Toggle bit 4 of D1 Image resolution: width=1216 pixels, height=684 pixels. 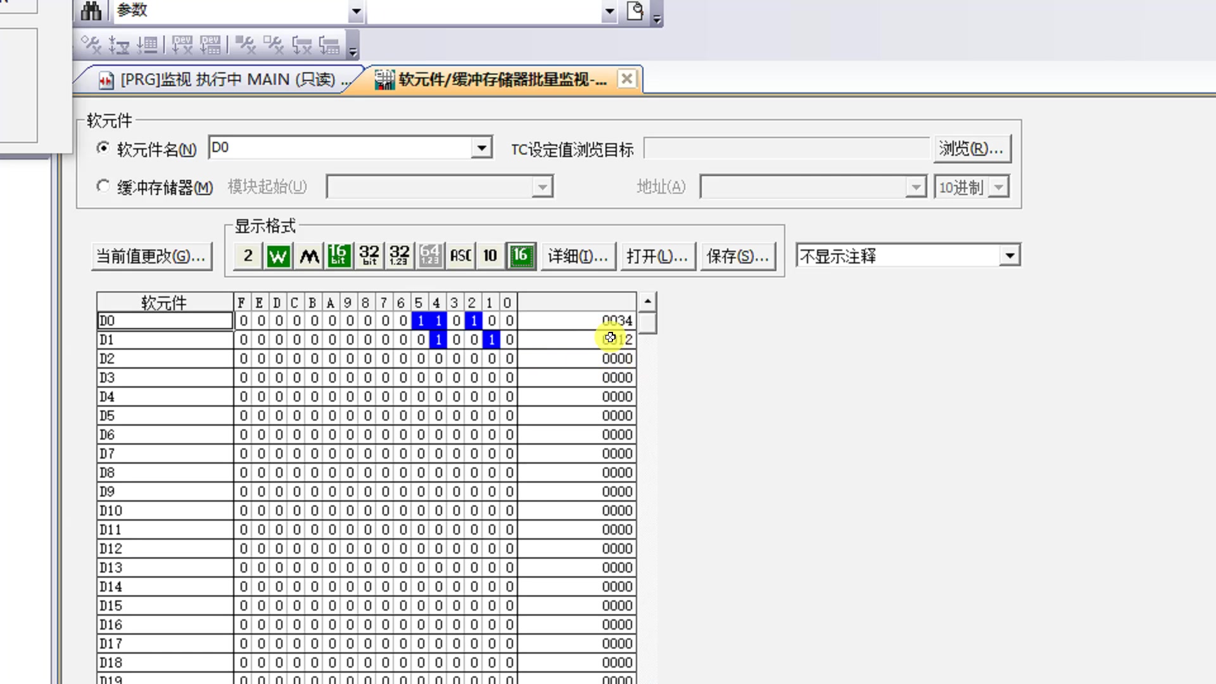point(438,340)
